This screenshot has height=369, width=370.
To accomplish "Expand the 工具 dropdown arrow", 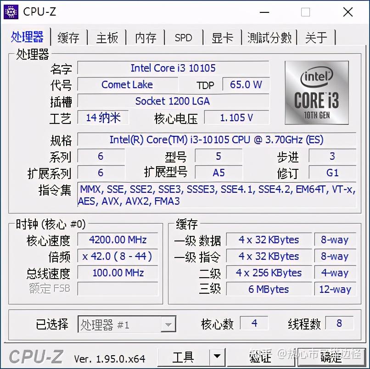I will [217, 357].
